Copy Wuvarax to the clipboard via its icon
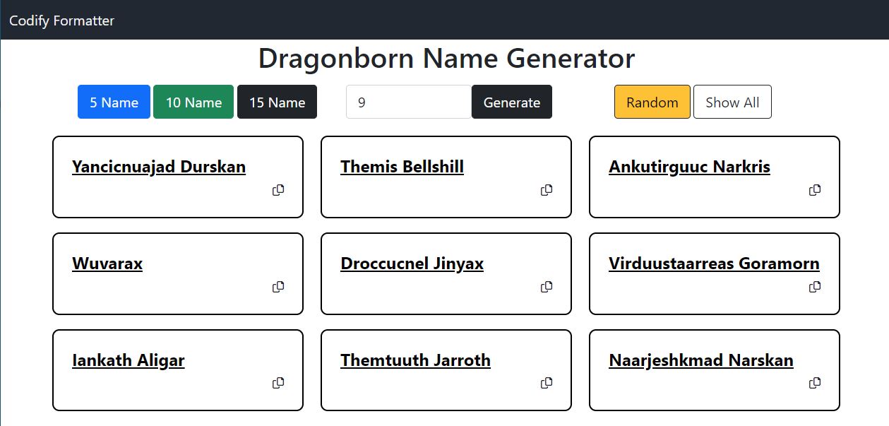 coord(278,287)
